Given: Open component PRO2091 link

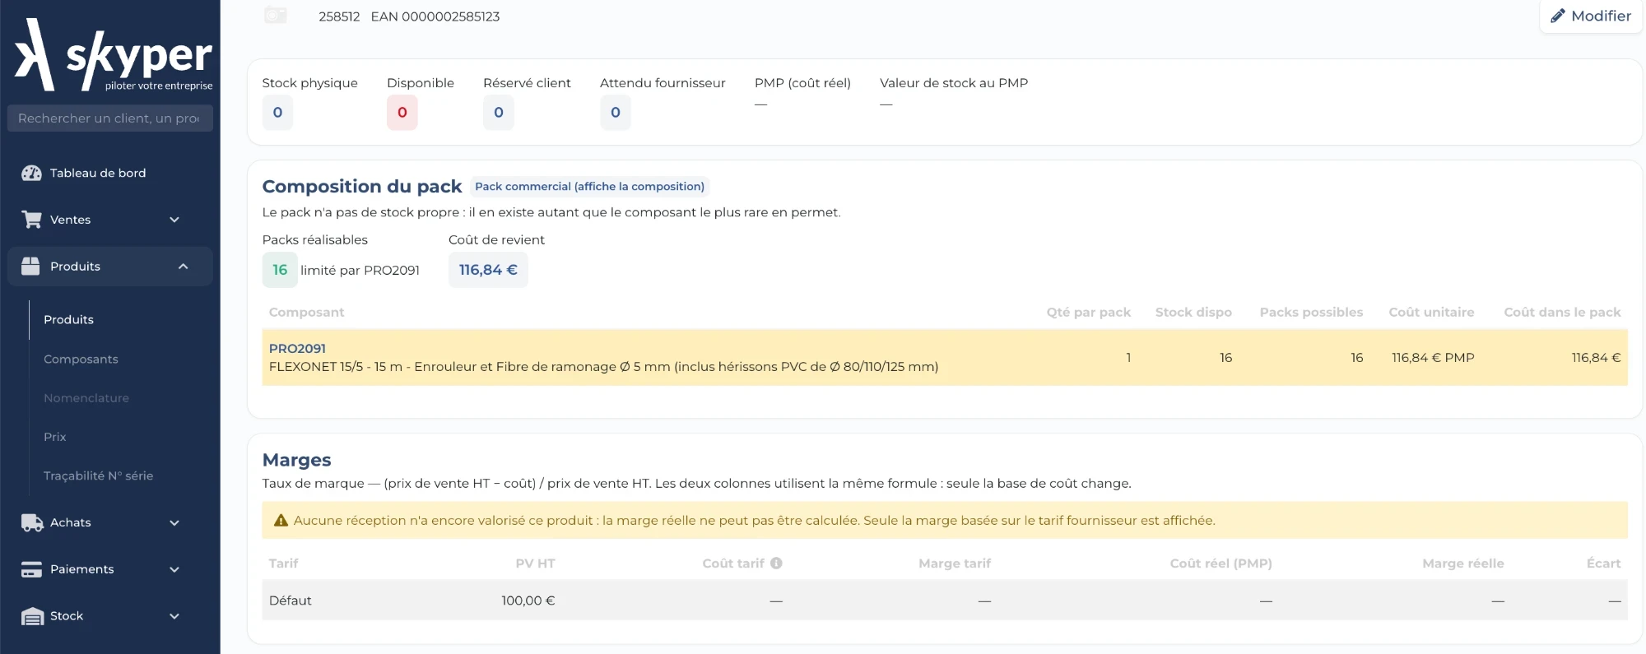Looking at the screenshot, I should (x=297, y=349).
